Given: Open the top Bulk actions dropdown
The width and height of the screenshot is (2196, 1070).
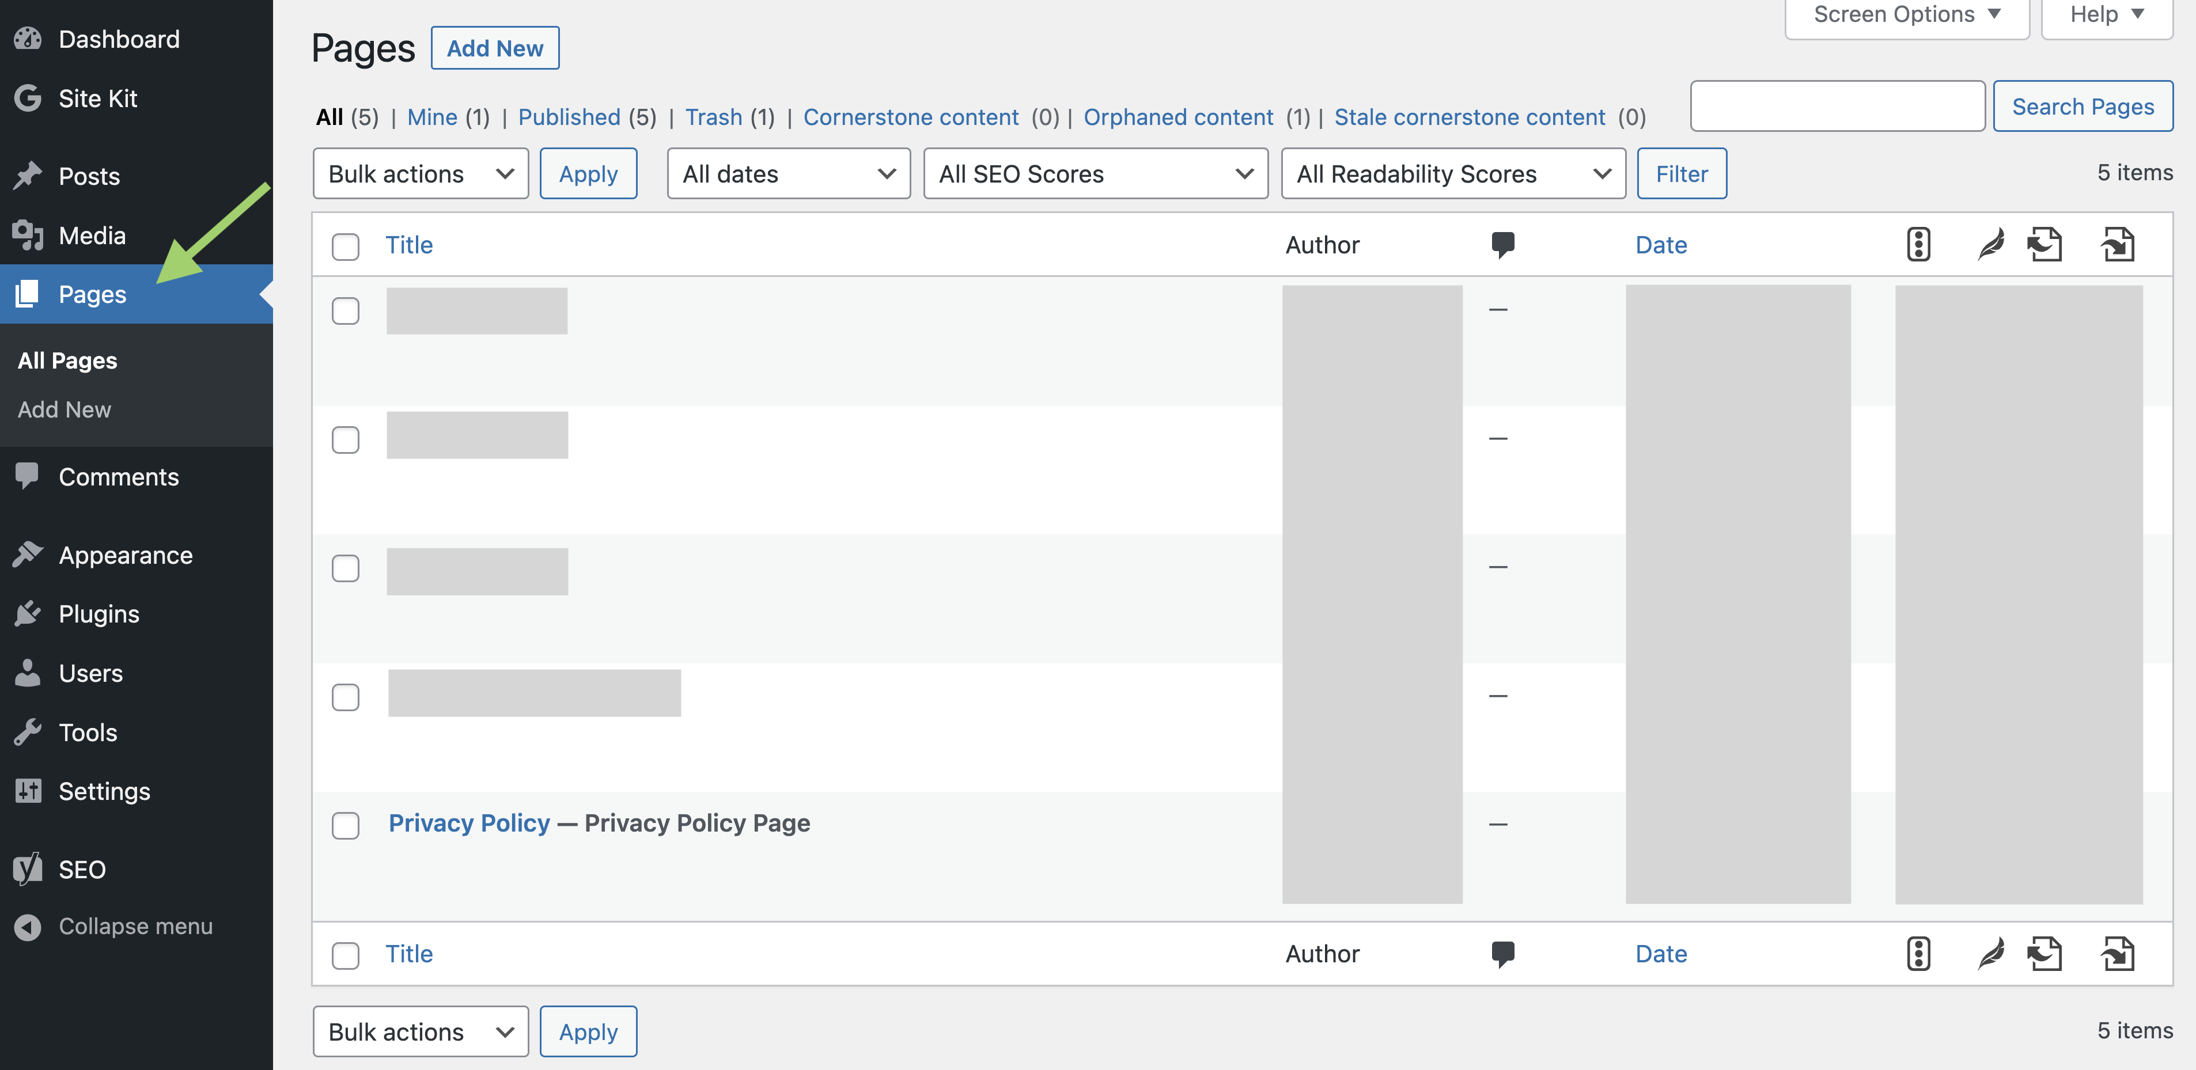Looking at the screenshot, I should [421, 174].
